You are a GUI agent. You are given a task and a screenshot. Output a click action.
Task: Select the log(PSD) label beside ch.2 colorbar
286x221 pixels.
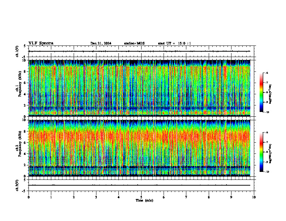[270, 154]
